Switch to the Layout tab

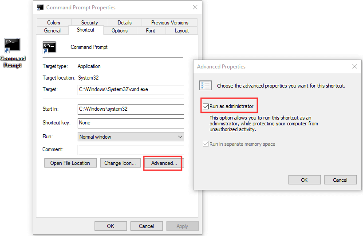182,31
